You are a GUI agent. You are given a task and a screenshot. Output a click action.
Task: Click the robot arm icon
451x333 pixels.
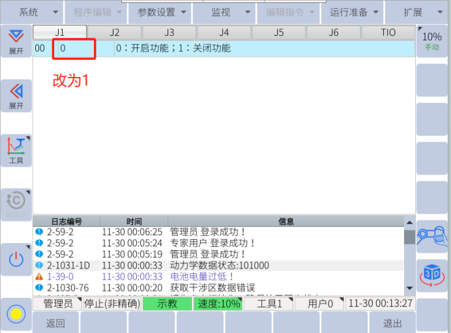(431, 236)
